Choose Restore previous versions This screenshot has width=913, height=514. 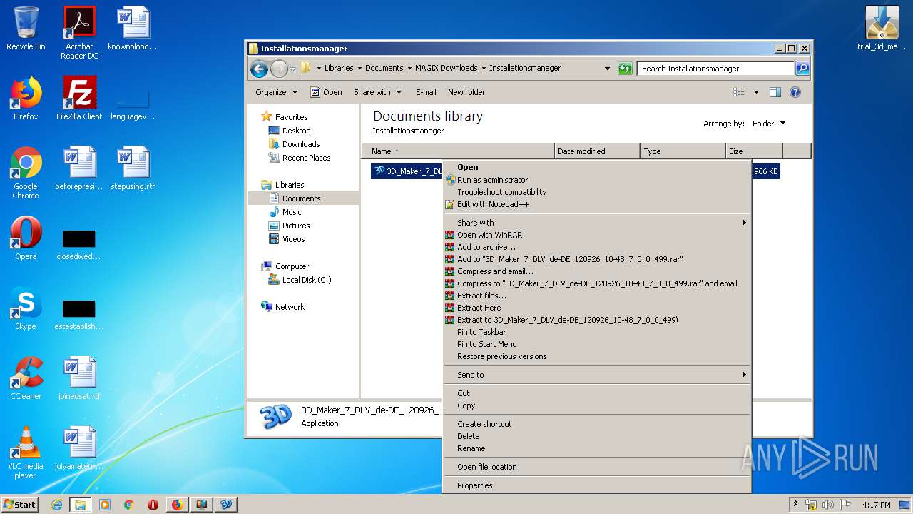point(597,356)
